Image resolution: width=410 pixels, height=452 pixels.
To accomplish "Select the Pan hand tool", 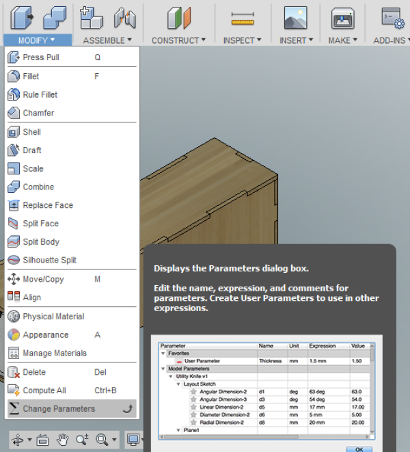I will coord(63,439).
